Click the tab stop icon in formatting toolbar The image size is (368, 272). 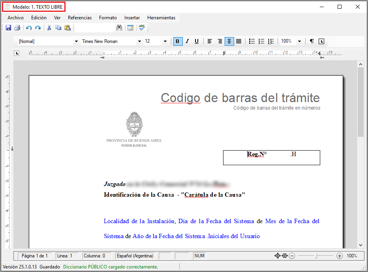pyautogui.click(x=321, y=41)
